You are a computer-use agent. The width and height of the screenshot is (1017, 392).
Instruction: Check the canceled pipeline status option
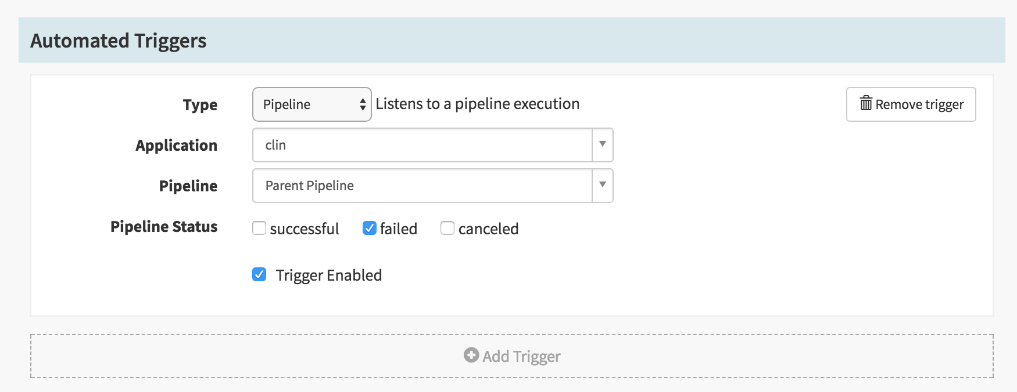coord(447,228)
